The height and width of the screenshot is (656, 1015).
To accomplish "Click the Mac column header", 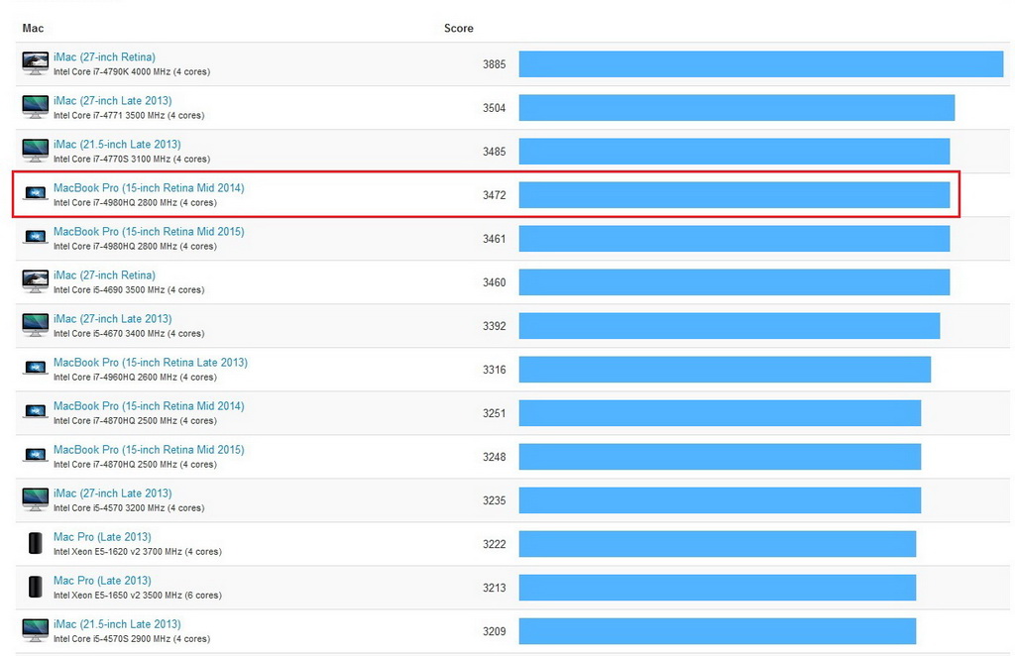I will 33,28.
